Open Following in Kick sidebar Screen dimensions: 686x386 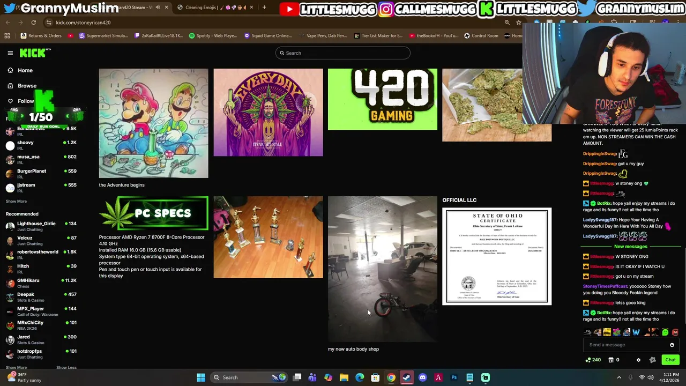click(20, 101)
